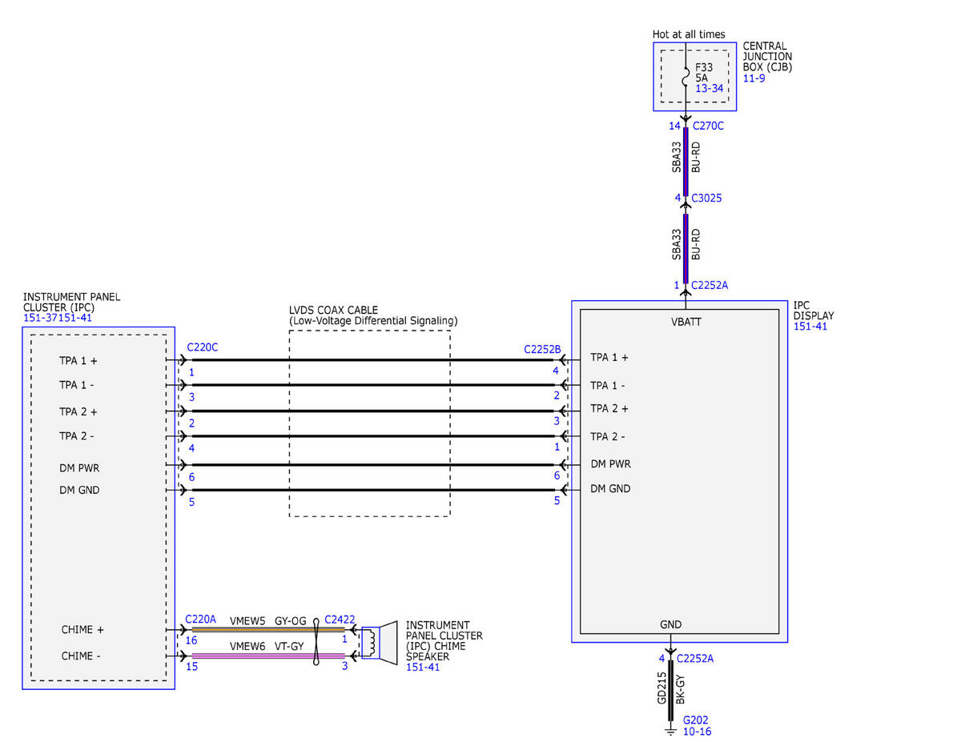Open the 13-34 fuse page reference
Screen dimensions: 961x742
710,89
